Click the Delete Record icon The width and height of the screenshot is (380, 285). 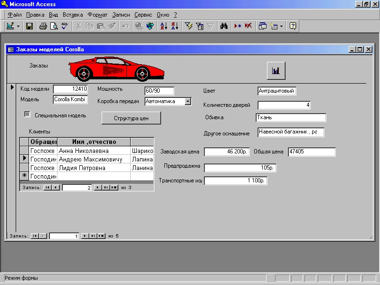pyautogui.click(x=248, y=26)
